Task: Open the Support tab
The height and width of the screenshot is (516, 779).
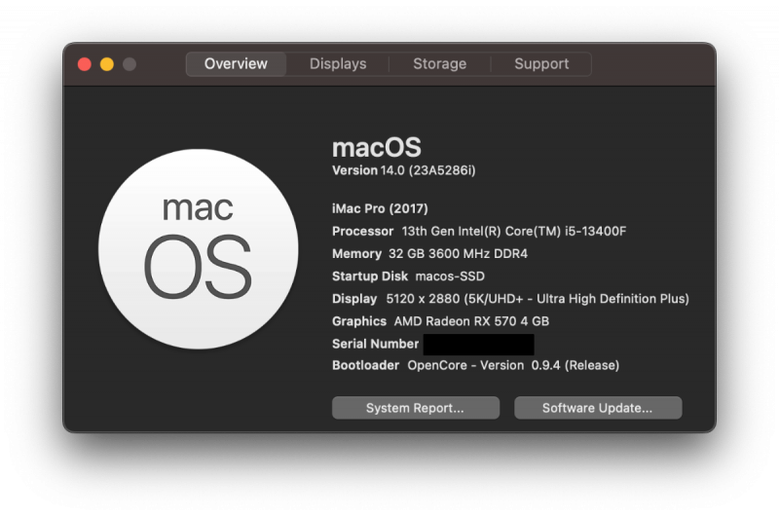Action: pyautogui.click(x=541, y=64)
